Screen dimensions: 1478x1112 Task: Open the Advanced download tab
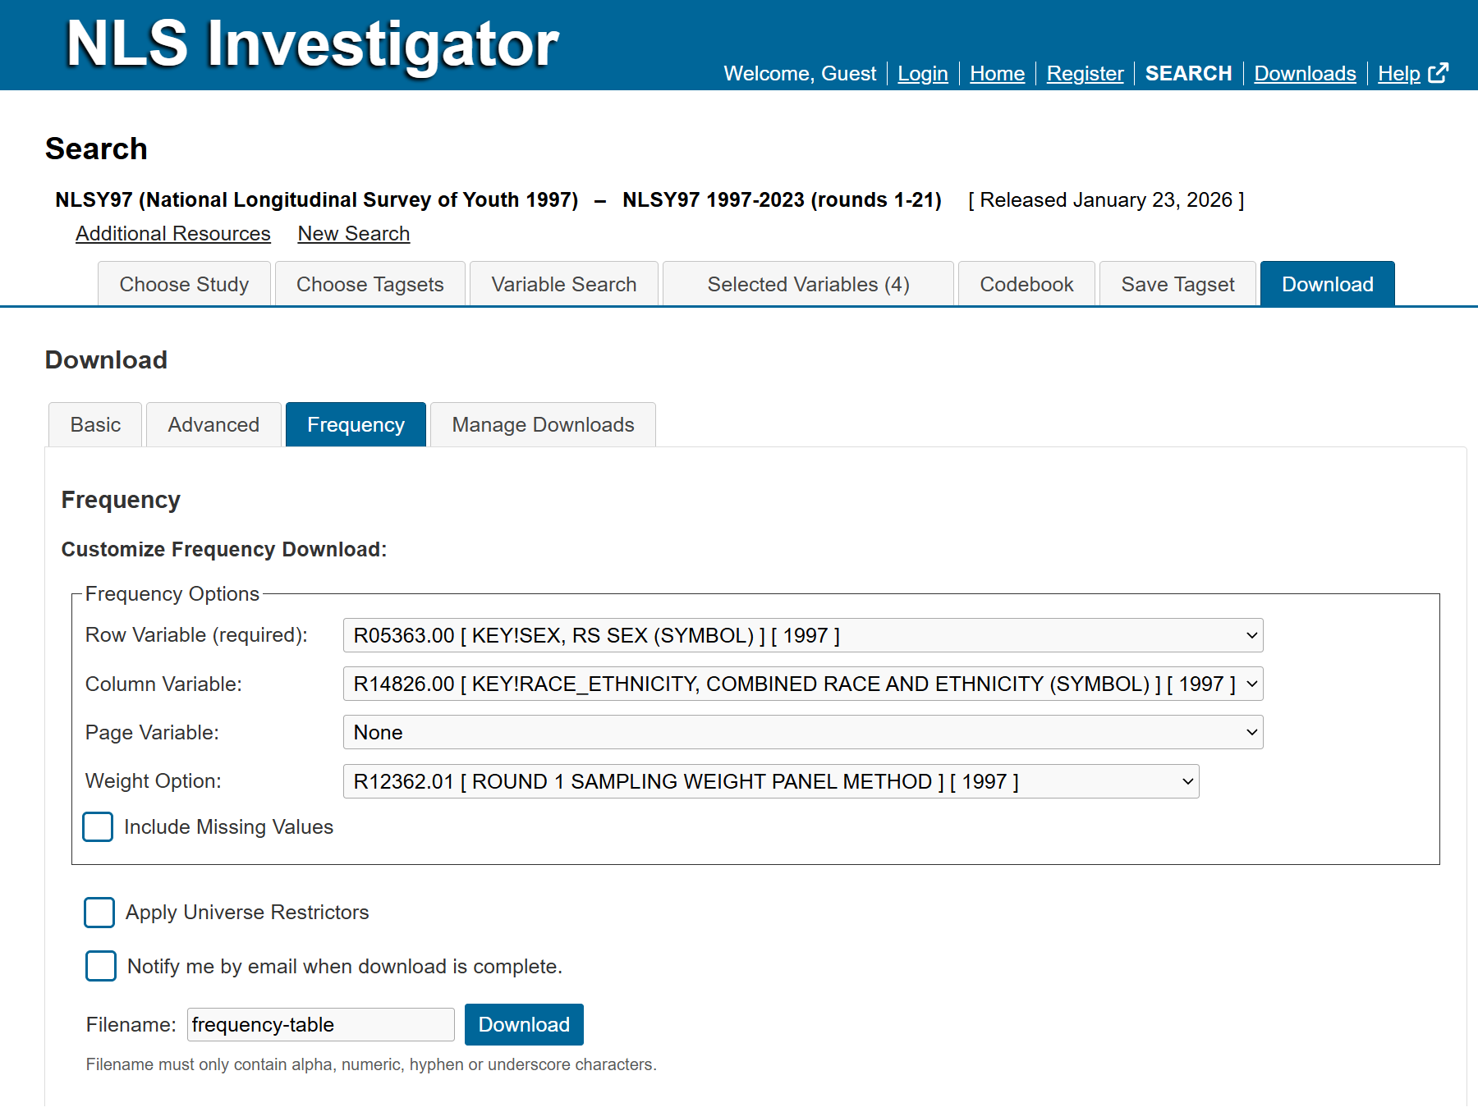coord(213,424)
